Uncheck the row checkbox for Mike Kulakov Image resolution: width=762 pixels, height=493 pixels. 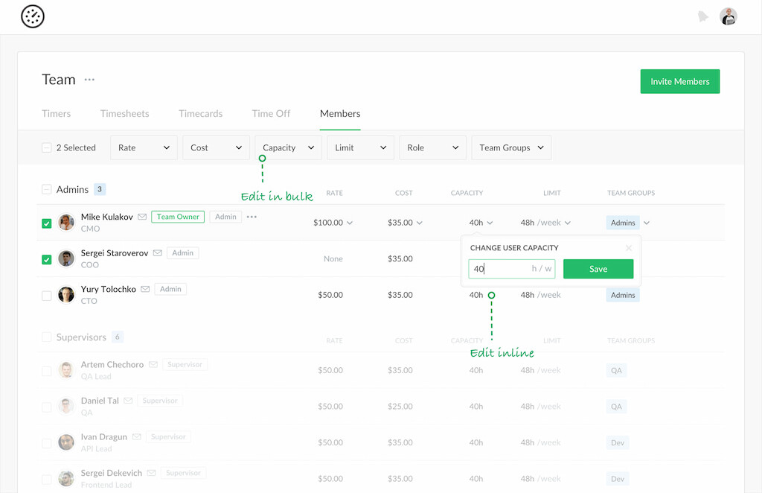[x=46, y=222]
